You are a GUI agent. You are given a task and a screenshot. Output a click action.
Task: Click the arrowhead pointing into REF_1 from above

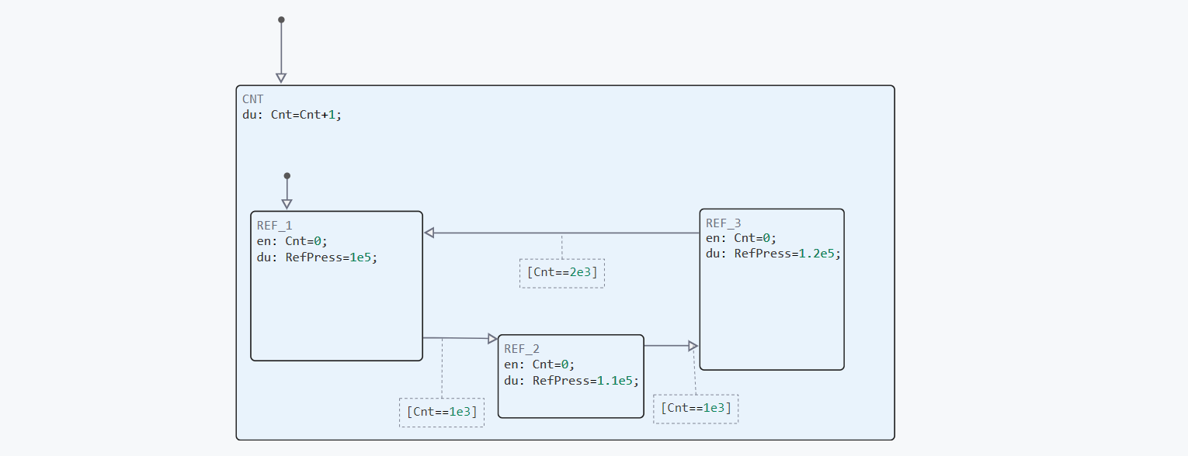click(x=287, y=204)
